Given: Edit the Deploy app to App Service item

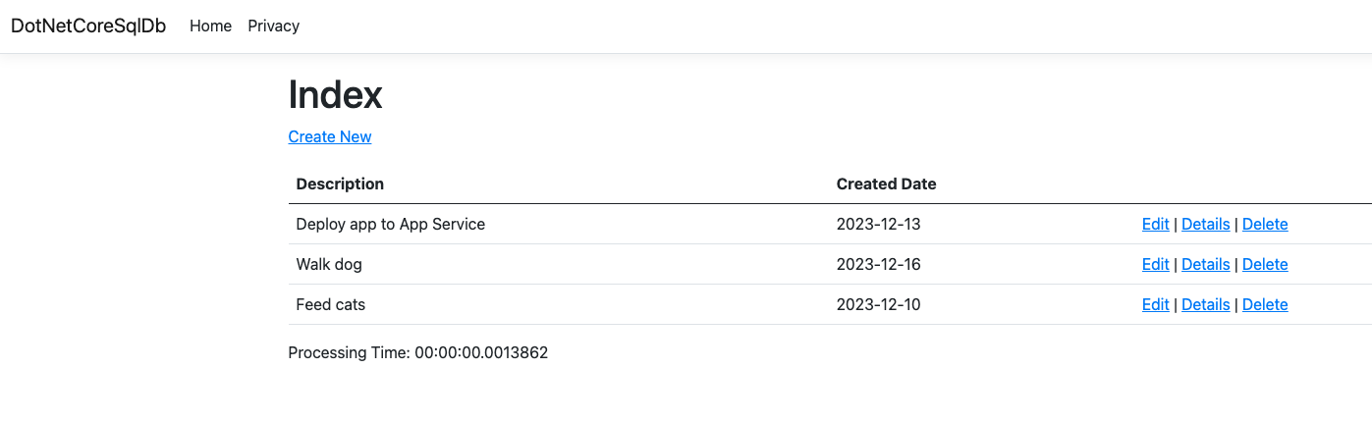Looking at the screenshot, I should [x=1155, y=224].
